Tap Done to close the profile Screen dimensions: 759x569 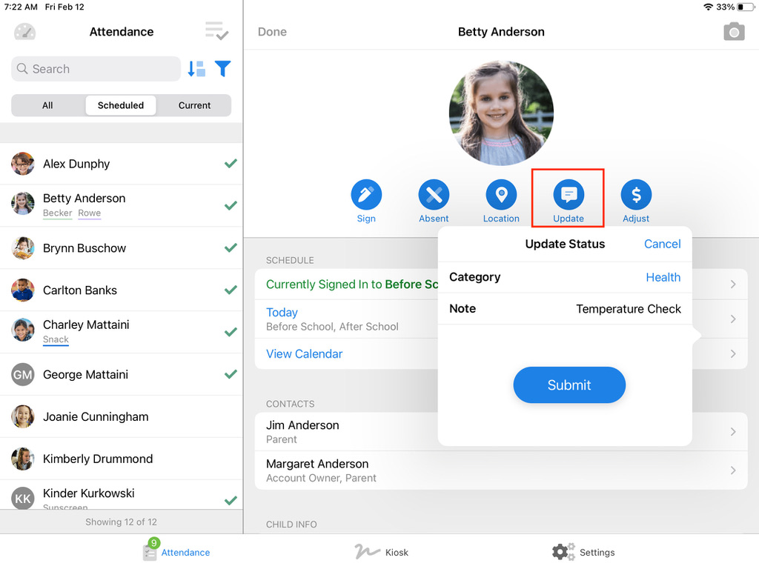tap(272, 32)
